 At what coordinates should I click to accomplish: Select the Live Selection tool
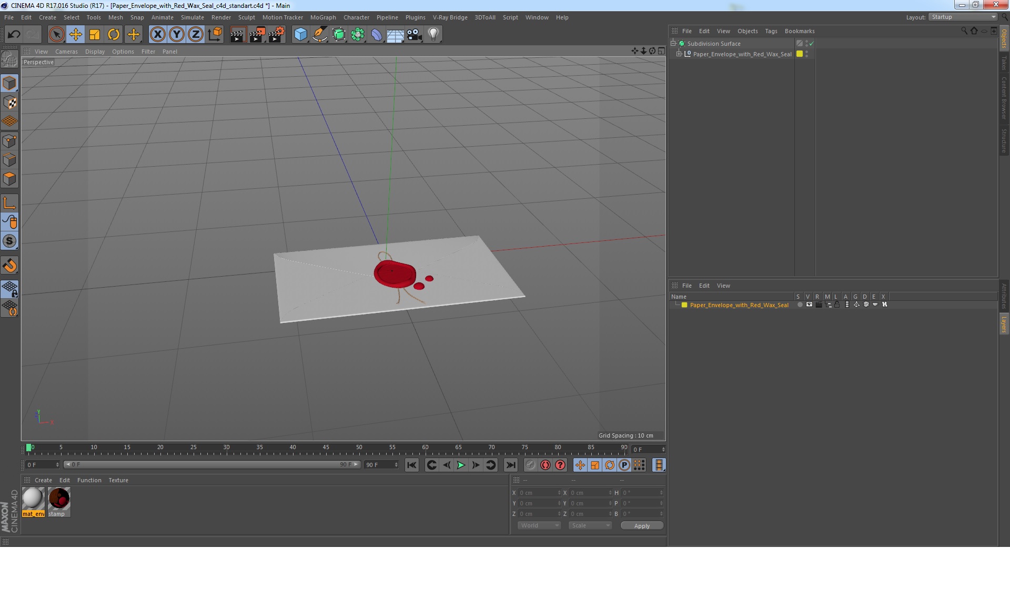coord(56,35)
